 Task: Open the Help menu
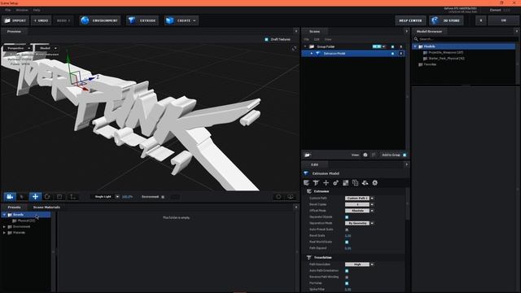click(37, 10)
